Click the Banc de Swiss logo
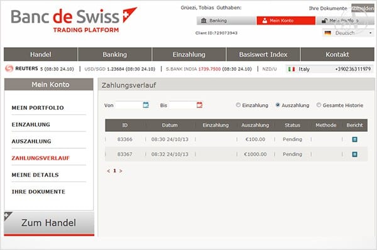This screenshot has height=250, width=377. click(74, 21)
